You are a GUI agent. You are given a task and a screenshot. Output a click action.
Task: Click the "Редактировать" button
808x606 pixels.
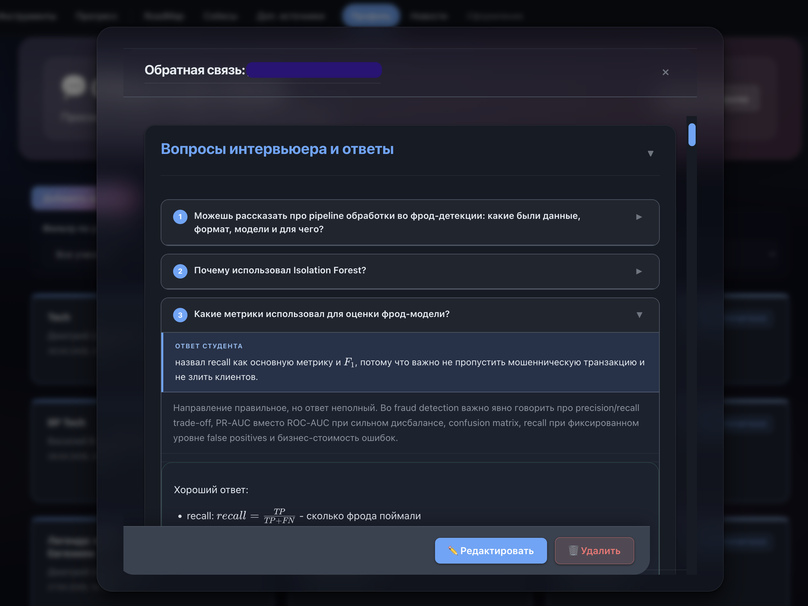click(x=491, y=551)
